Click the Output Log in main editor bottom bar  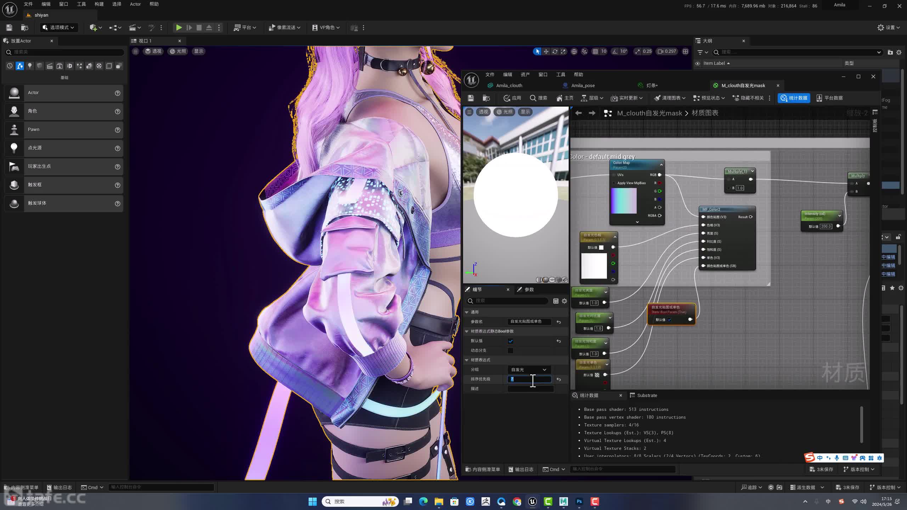tap(60, 488)
